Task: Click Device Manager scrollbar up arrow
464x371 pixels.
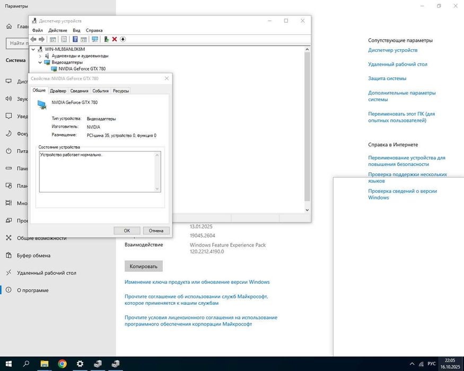Action: [x=307, y=49]
